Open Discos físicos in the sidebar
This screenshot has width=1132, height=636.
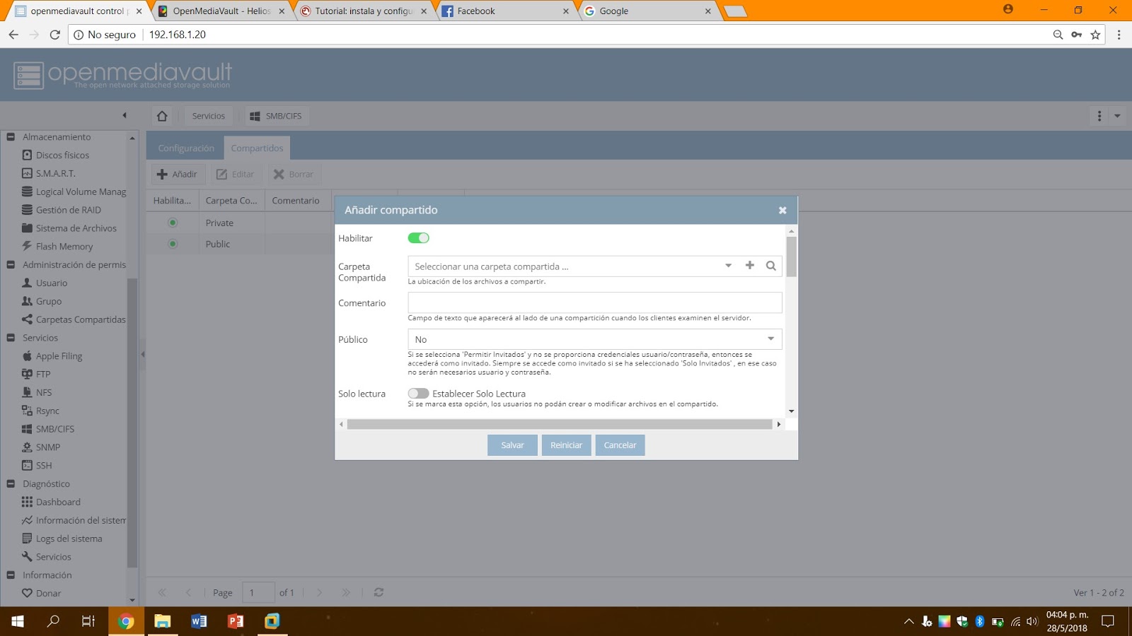tap(62, 155)
